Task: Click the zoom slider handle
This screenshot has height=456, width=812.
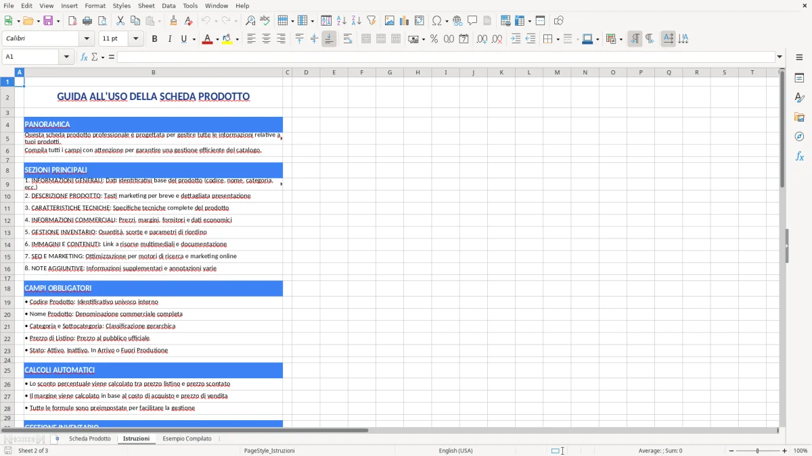Action: (758, 451)
